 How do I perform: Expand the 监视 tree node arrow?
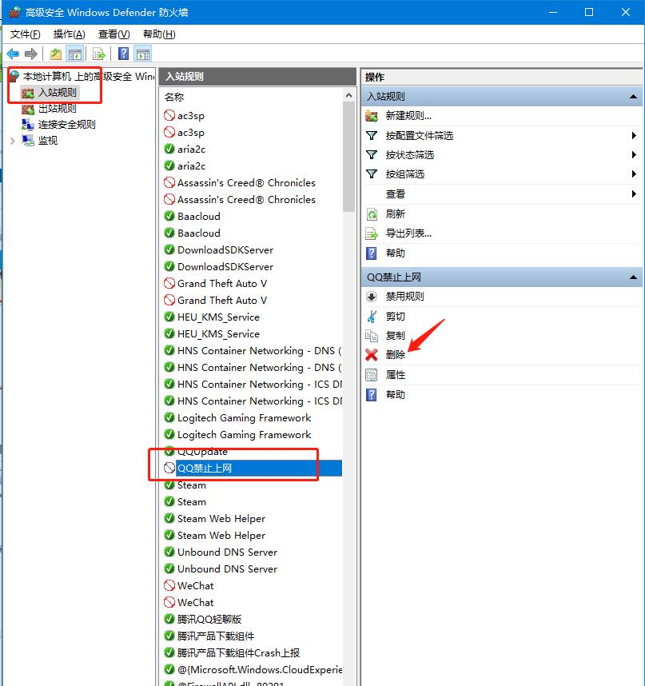[12, 141]
